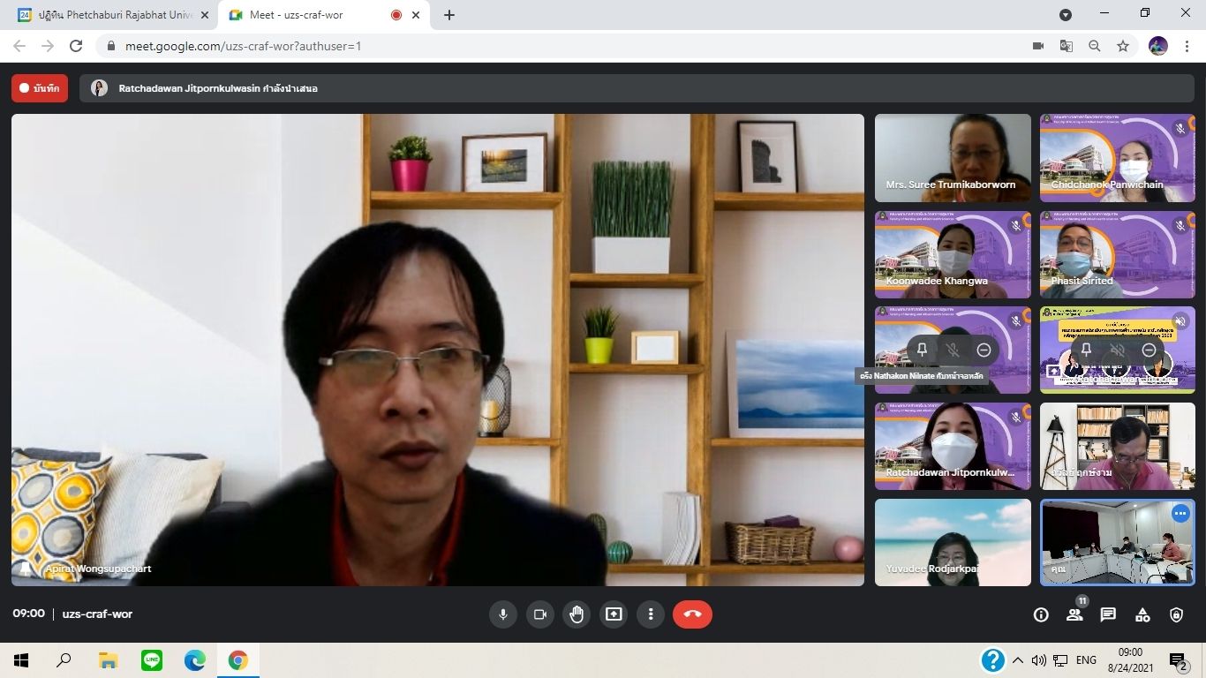Image resolution: width=1206 pixels, height=678 pixels.
Task: Mute the microphone in the call bar
Action: click(x=503, y=614)
